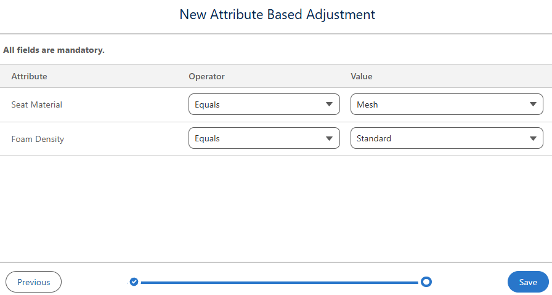
Task: Click the completed step checkmark icon
Action: [134, 281]
